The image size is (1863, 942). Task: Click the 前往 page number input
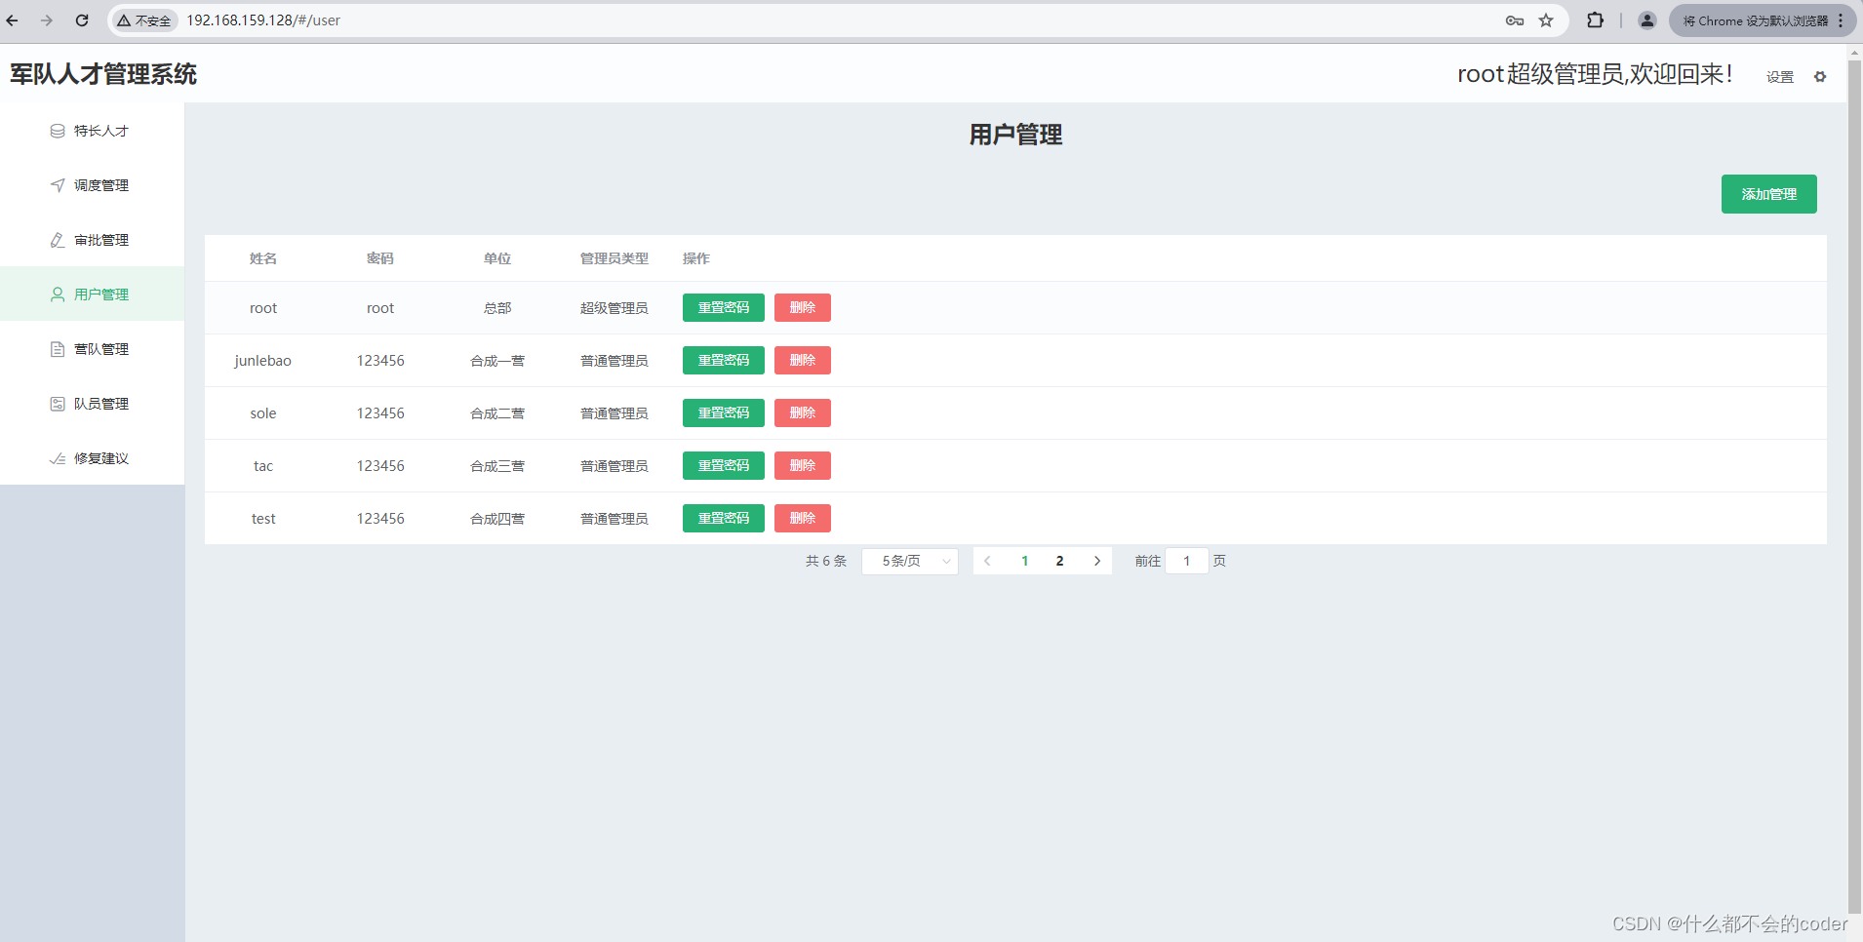[1187, 562]
